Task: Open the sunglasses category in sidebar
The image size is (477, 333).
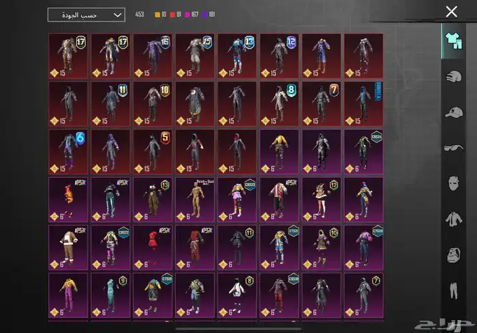Action: (452, 148)
